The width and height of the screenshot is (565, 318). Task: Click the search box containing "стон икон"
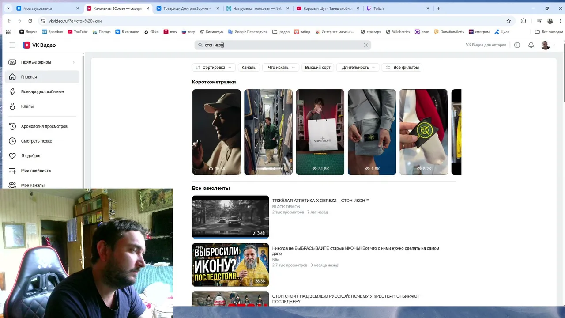(282, 45)
